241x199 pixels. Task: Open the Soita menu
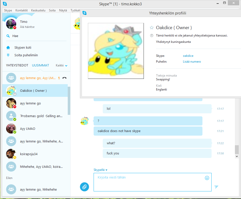click(x=52, y=10)
